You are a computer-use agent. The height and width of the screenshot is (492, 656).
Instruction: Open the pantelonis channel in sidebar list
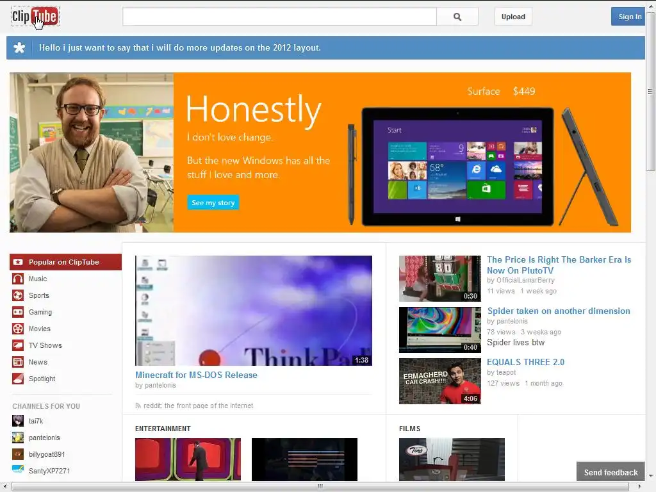coord(44,438)
